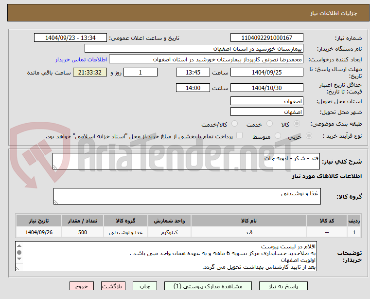The width and height of the screenshot is (370, 299).
Task: Select the کالا radio button
Action: coord(297,124)
